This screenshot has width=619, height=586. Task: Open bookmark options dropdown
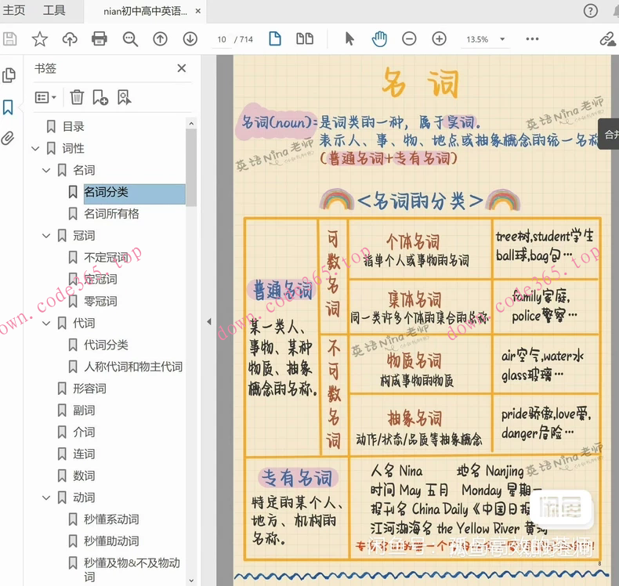45,97
